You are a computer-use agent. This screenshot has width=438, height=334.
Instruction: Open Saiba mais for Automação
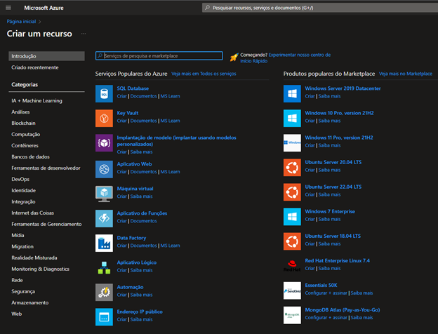point(141,295)
